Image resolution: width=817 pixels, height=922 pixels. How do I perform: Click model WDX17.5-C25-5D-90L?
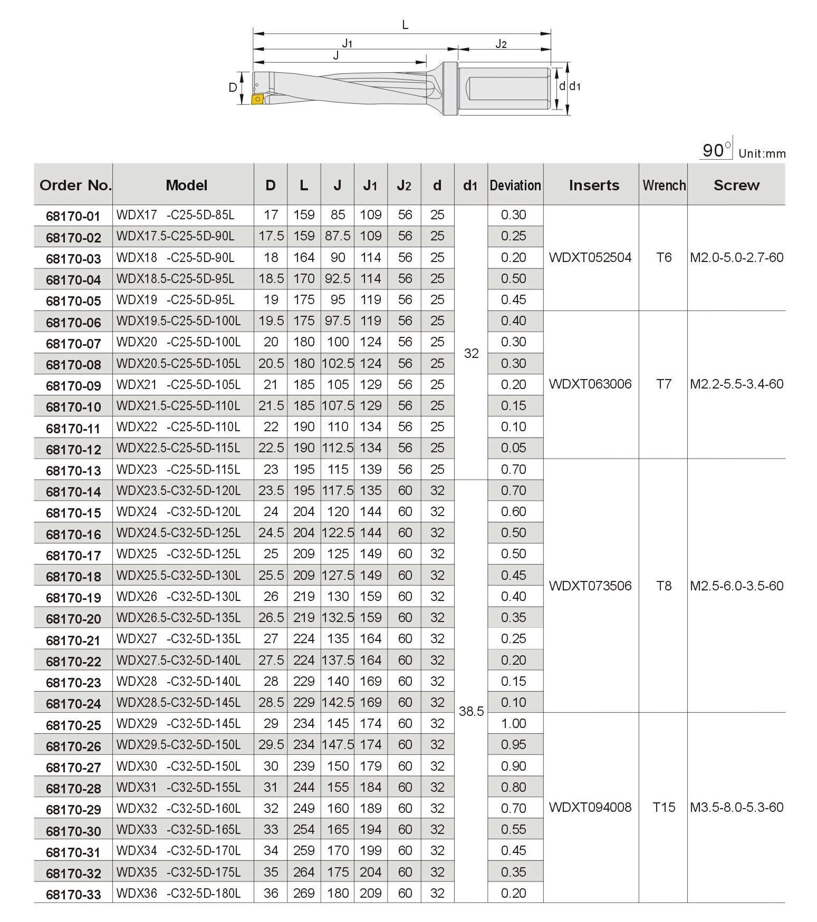175,236
